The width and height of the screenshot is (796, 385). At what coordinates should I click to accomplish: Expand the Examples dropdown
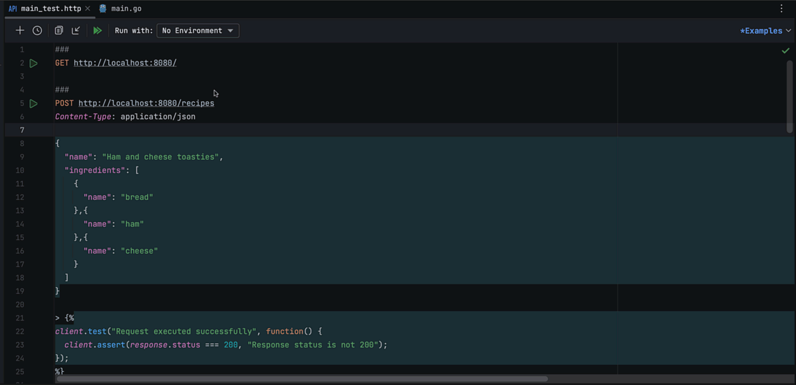(762, 30)
